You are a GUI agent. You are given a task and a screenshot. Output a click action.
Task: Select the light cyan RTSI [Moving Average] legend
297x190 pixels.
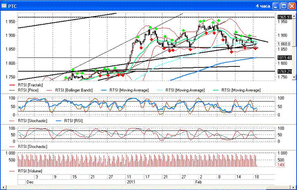tap(181, 90)
